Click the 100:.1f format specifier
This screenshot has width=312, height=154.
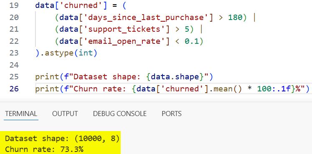274,88
